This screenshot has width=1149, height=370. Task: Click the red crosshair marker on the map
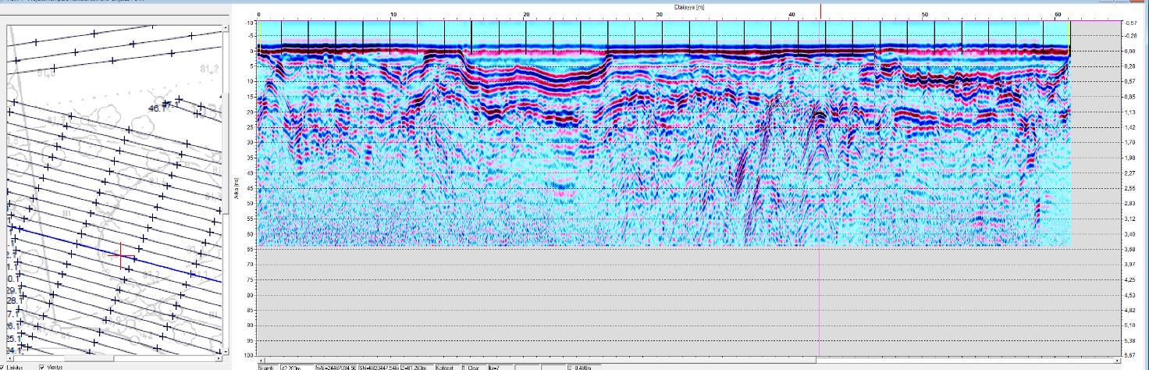(121, 255)
